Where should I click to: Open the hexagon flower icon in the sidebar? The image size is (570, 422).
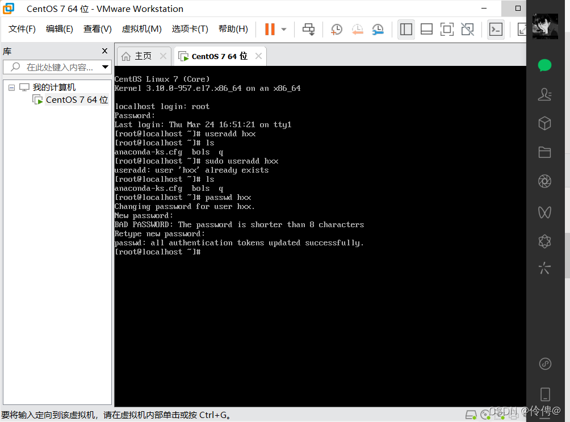[x=544, y=241]
